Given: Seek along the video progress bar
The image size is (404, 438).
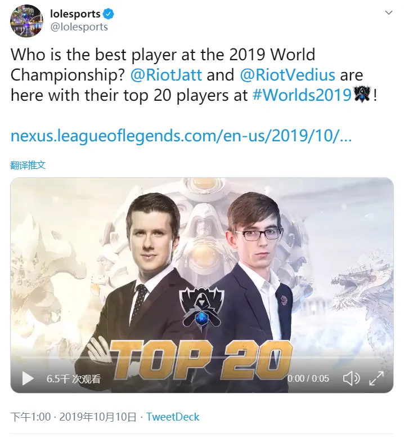Looking at the screenshot, I should pos(201,357).
